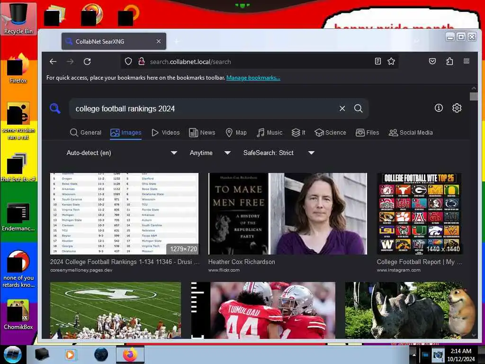485x364 pixels.
Task: Open the Map search tab
Action: coord(236,133)
